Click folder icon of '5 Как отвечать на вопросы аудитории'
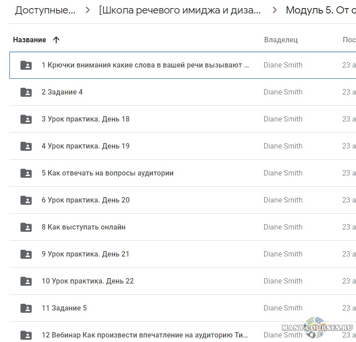Image resolution: width=356 pixels, height=342 pixels. click(26, 173)
